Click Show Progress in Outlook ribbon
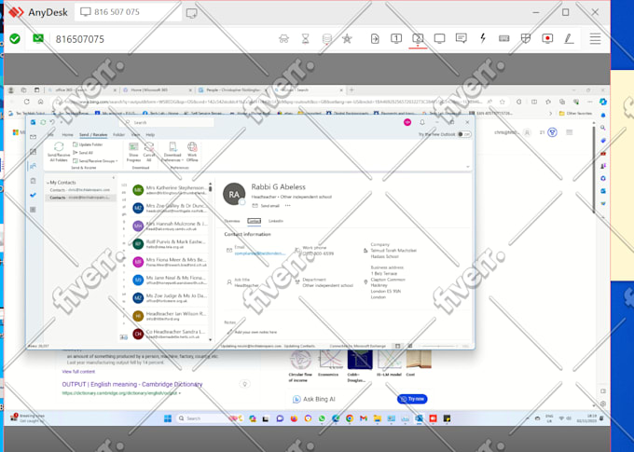Screen dimensions: 634x452 (133, 152)
